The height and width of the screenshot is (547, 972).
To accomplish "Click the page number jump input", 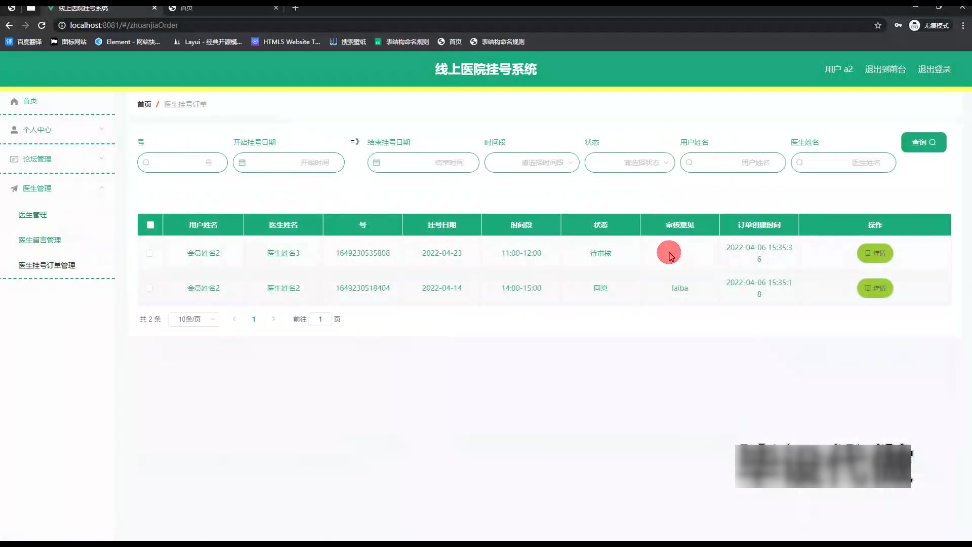I will pos(320,319).
